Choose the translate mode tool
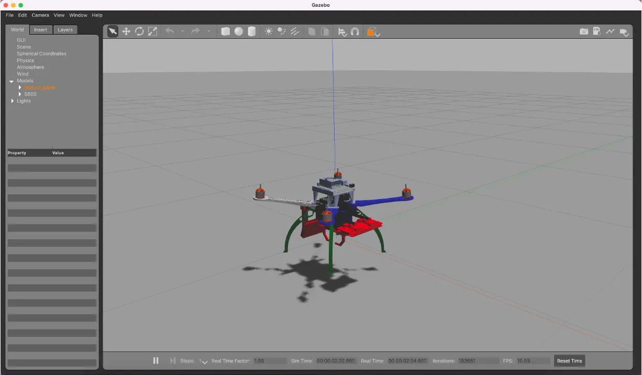The height and width of the screenshot is (375, 642). point(126,31)
